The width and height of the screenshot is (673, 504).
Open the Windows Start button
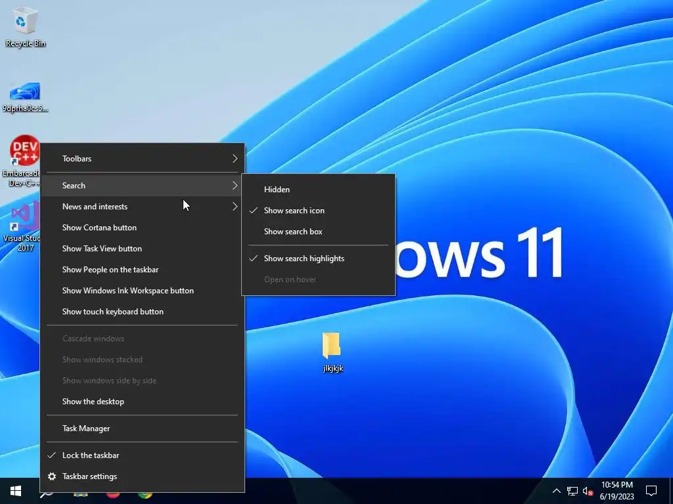click(x=16, y=491)
